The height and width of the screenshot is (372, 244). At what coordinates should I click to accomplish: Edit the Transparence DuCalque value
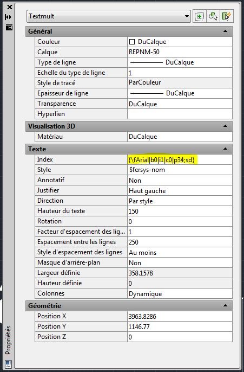click(x=180, y=104)
